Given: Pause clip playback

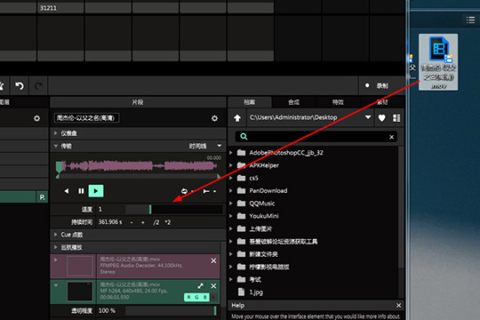Looking at the screenshot, I should click(x=81, y=191).
